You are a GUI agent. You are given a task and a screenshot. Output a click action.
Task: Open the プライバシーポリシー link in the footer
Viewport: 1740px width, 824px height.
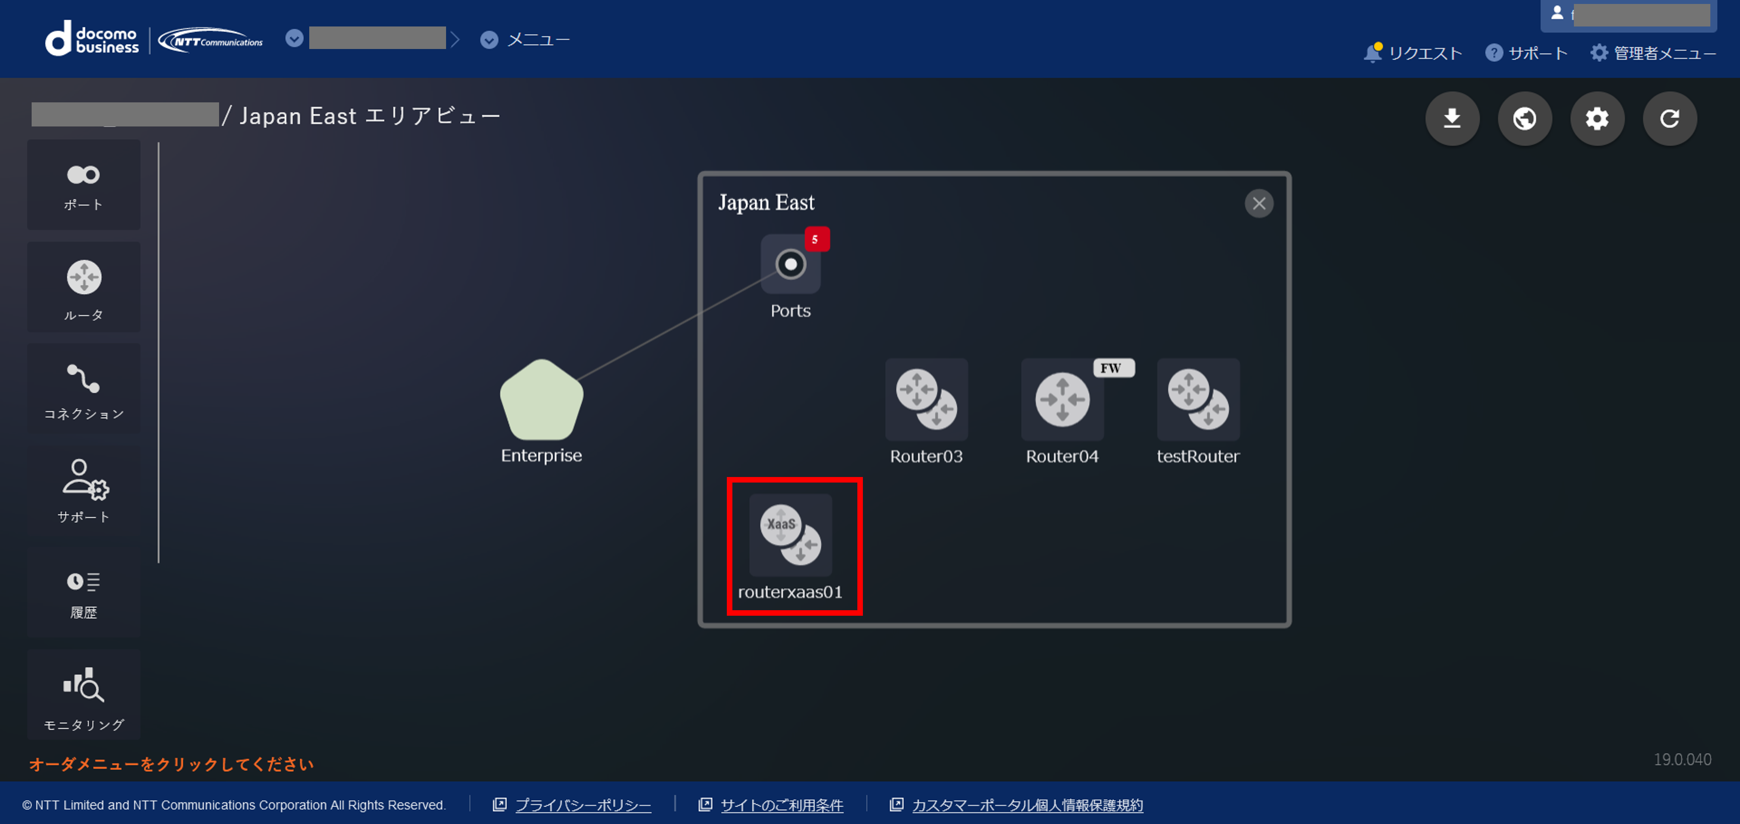(582, 805)
